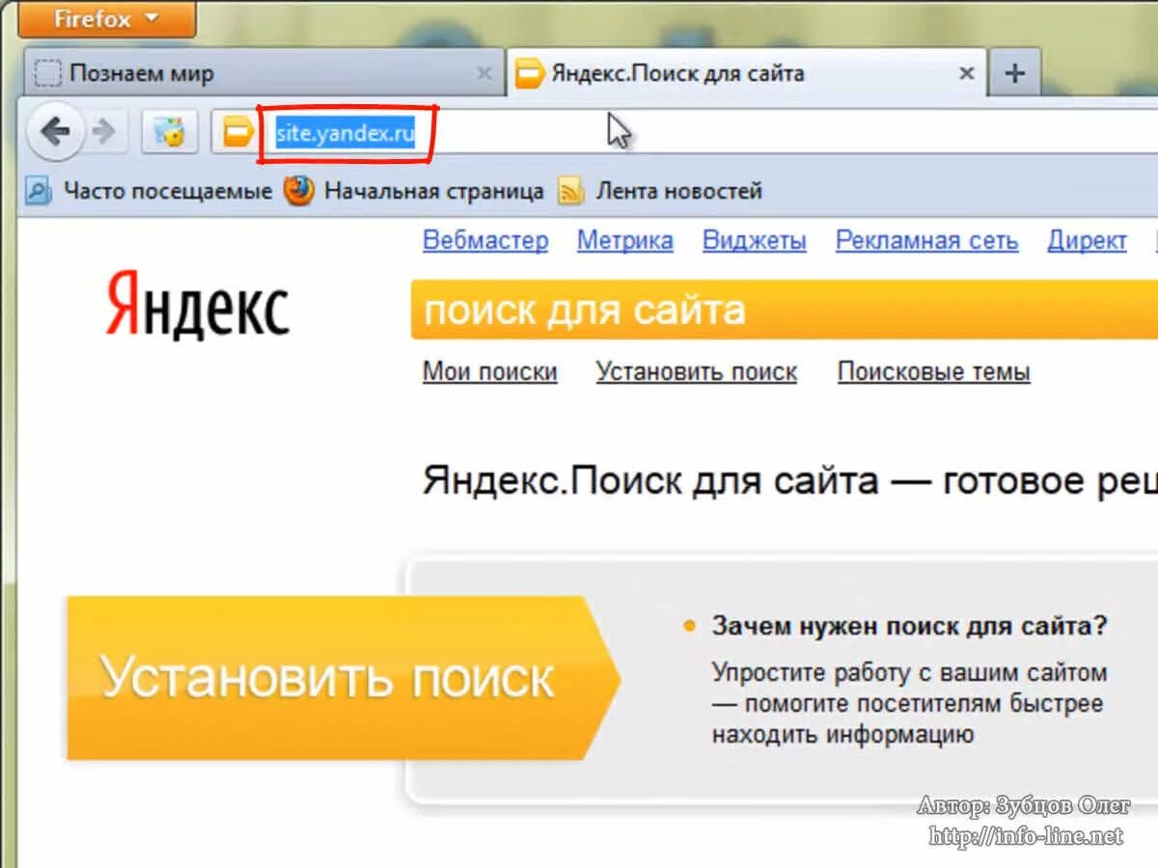1158x868 pixels.
Task: Open the Рекламная сеть link
Action: point(927,240)
